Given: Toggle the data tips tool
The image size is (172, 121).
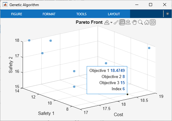Looking at the screenshot, I should 122,22.
